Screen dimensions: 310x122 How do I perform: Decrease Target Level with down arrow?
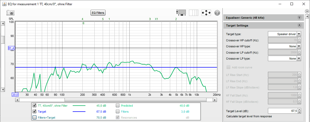point(299,112)
